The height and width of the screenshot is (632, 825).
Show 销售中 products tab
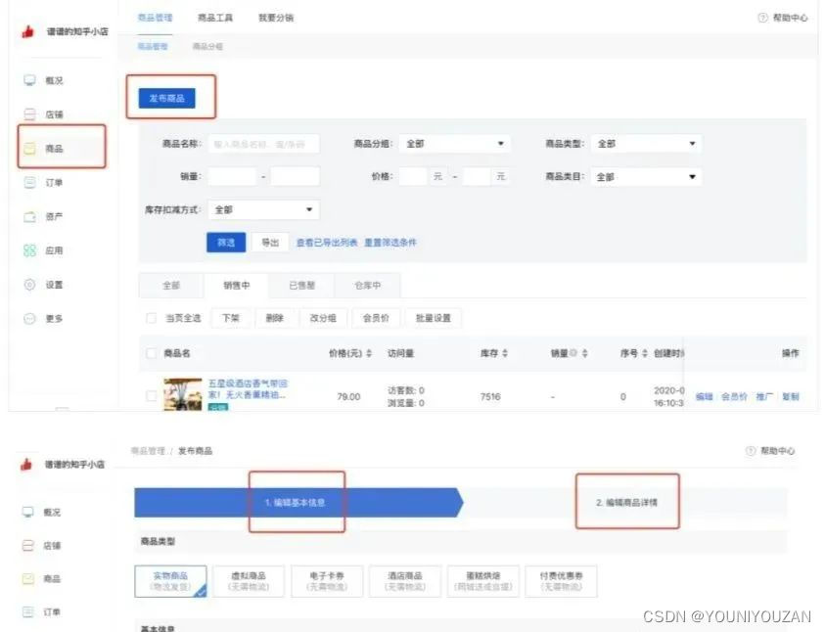tap(236, 286)
